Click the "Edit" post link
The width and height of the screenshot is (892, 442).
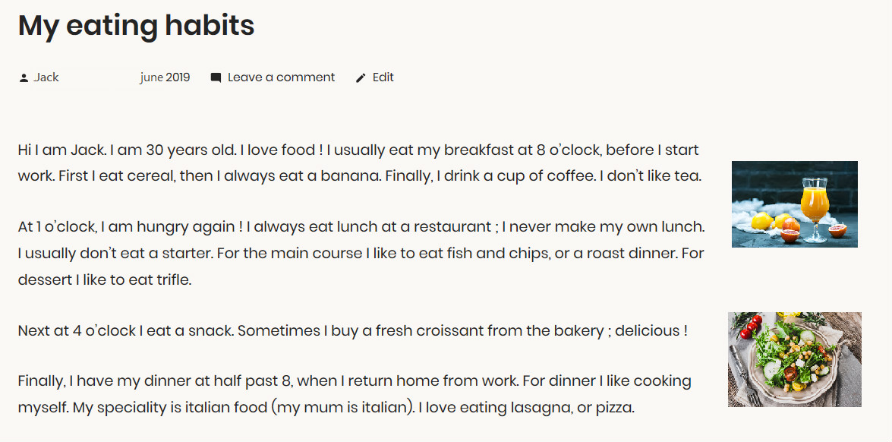[383, 77]
